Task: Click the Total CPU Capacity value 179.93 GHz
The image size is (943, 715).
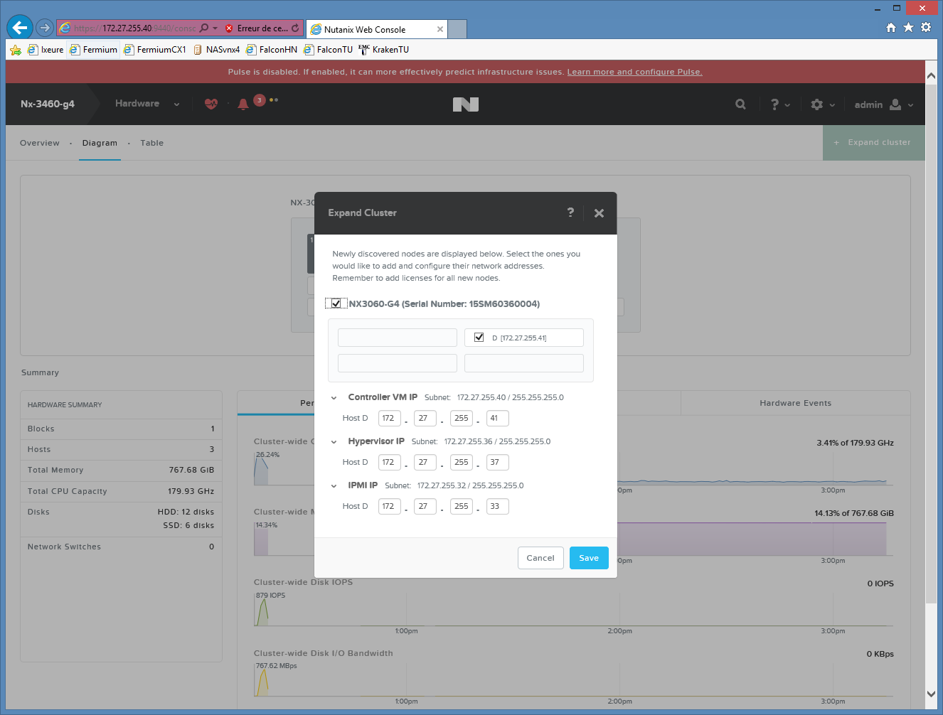Action: click(x=191, y=491)
